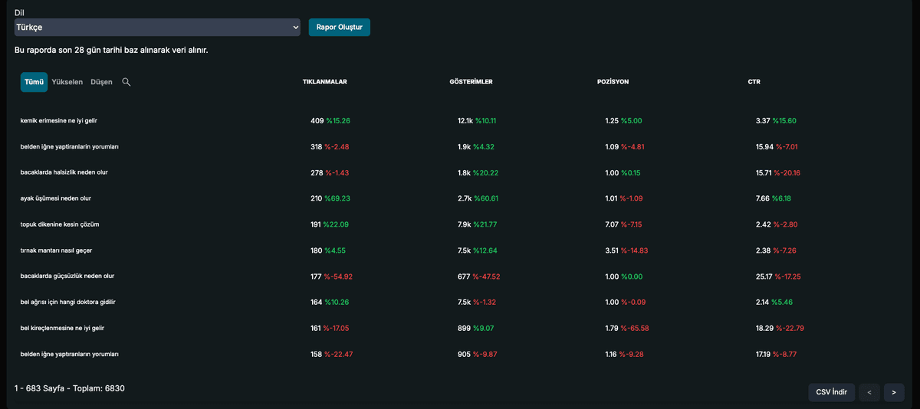The height and width of the screenshot is (409, 920).
Task: Click impressions value 12.1k %10.11
Action: pos(477,121)
